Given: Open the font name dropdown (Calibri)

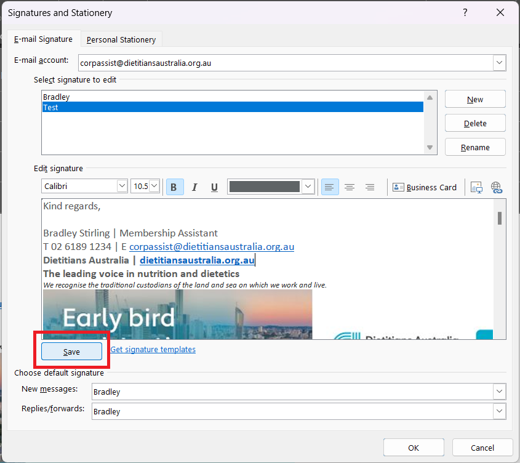Looking at the screenshot, I should pos(122,186).
